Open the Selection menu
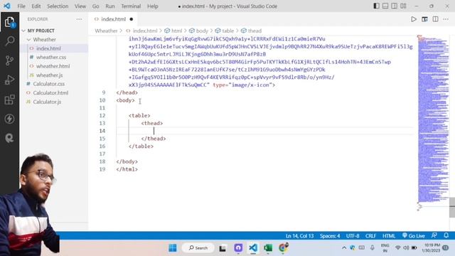455x256 pixels. tap(58, 6)
